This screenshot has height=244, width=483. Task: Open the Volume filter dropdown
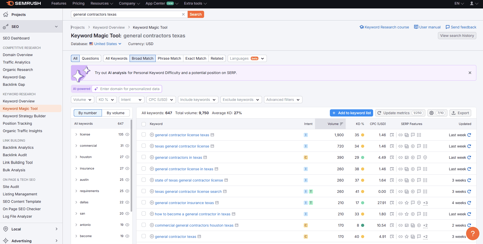tap(82, 100)
